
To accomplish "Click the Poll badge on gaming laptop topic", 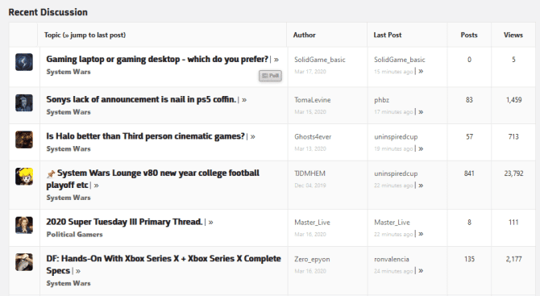I will pos(270,76).
